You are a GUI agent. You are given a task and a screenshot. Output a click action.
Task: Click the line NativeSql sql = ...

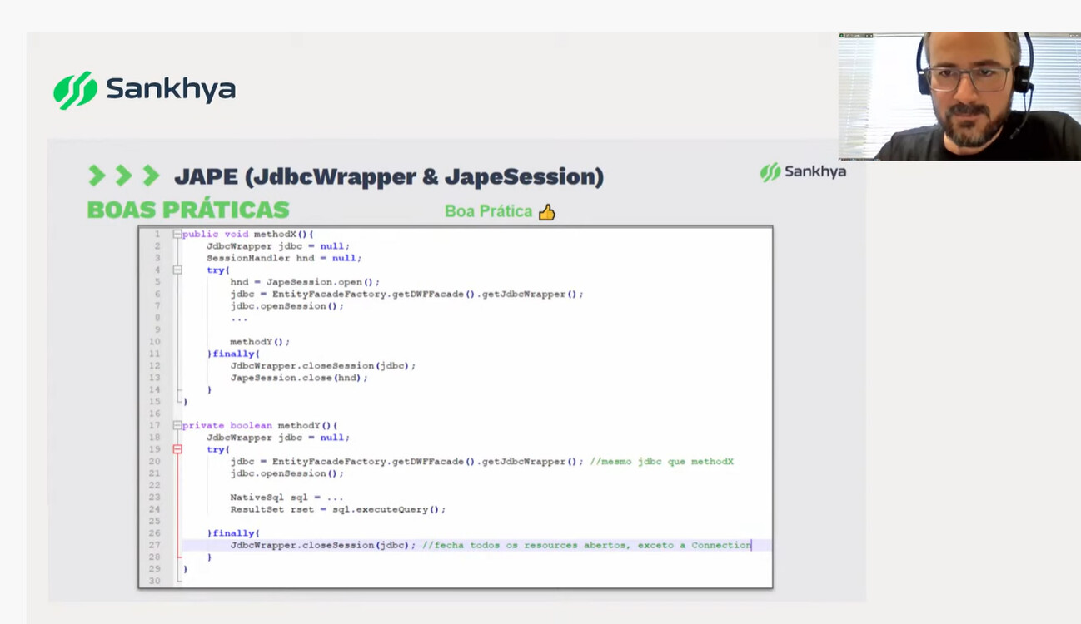coord(287,498)
